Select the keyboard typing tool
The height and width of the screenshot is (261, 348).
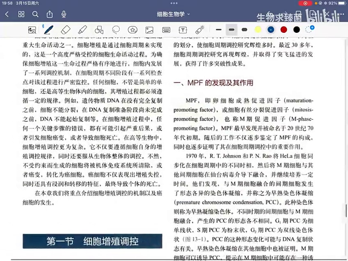(166, 30)
